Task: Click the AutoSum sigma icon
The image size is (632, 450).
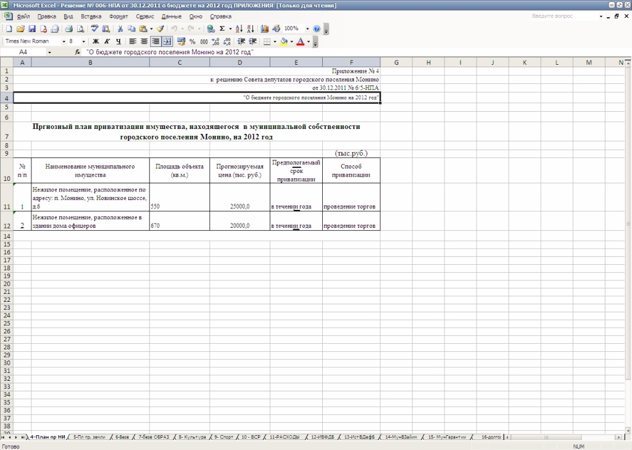Action: click(x=222, y=29)
